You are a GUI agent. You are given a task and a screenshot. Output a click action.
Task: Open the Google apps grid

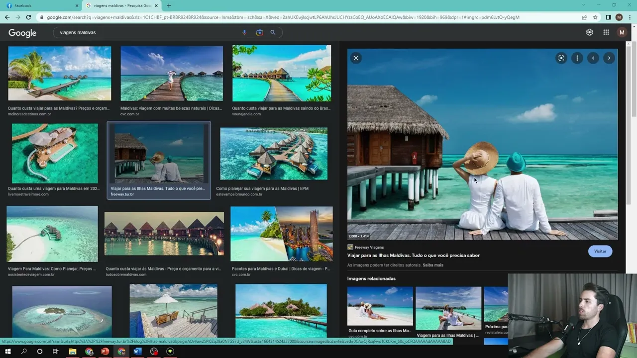pos(606,32)
